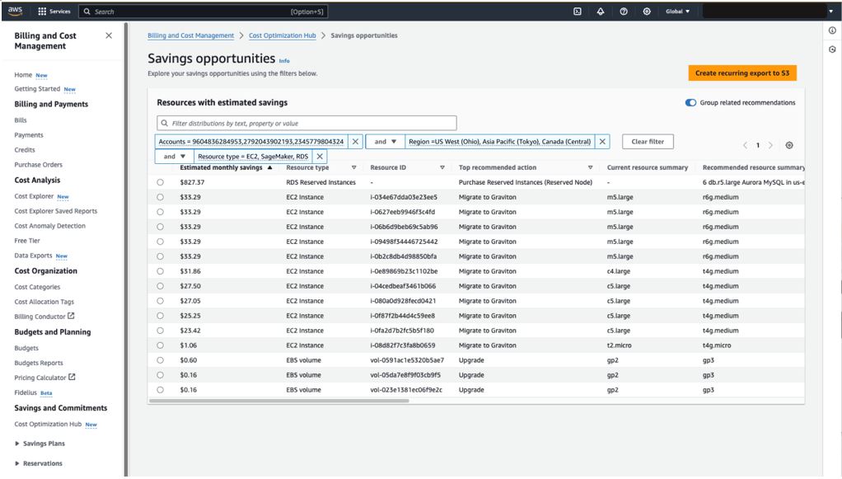Focus the Filter distributions text field
The height and width of the screenshot is (479, 842).
point(306,123)
